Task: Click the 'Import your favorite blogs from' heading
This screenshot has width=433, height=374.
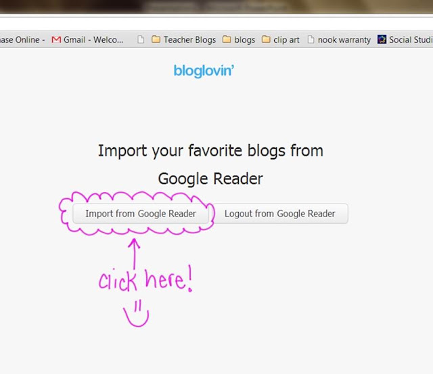Action: point(210,151)
